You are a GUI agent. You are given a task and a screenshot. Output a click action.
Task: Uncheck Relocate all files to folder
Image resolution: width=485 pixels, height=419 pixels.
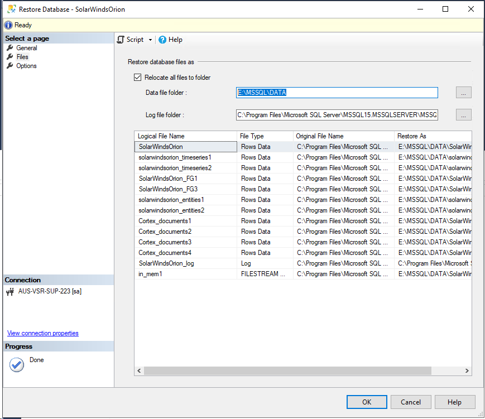pos(137,77)
